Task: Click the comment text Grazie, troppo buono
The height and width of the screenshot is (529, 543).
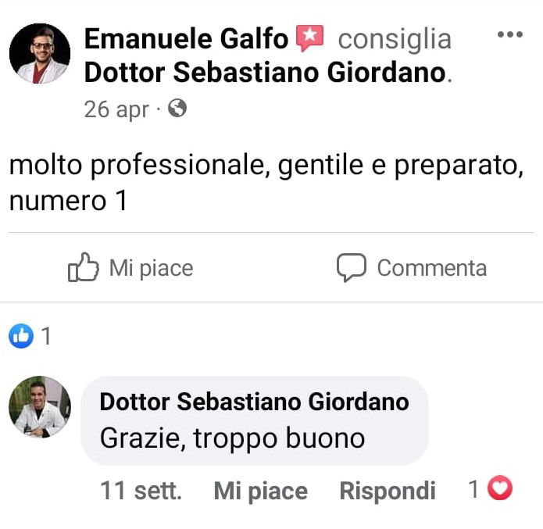Action: pos(232,438)
